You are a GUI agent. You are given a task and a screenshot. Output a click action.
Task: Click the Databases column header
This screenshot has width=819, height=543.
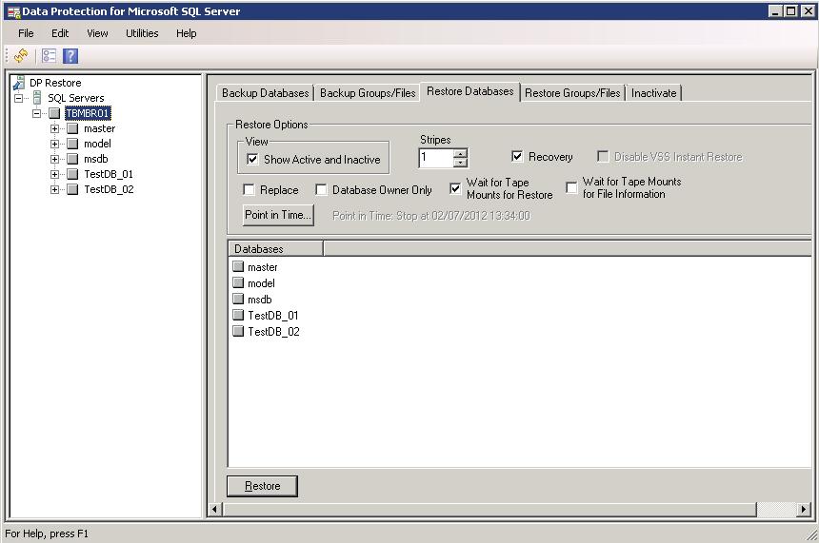coord(276,249)
